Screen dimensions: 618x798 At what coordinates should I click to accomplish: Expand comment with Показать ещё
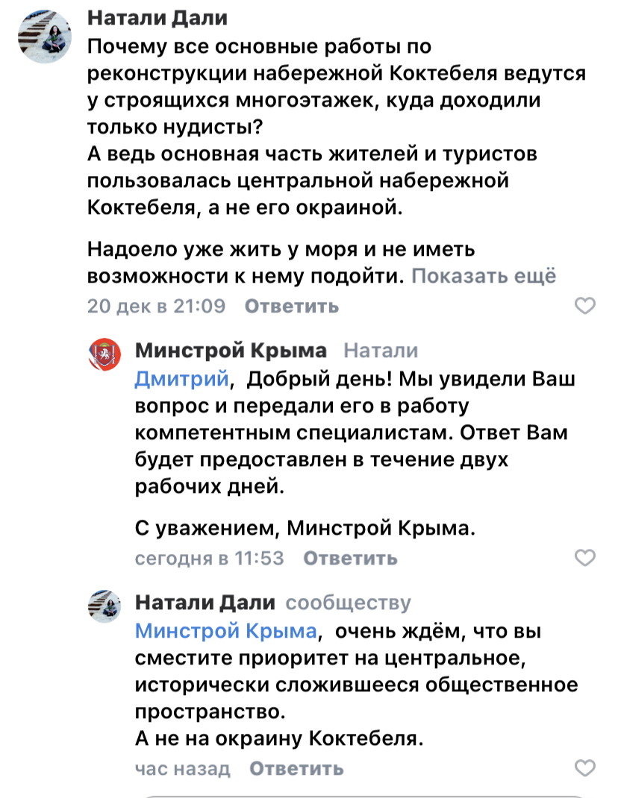[484, 276]
